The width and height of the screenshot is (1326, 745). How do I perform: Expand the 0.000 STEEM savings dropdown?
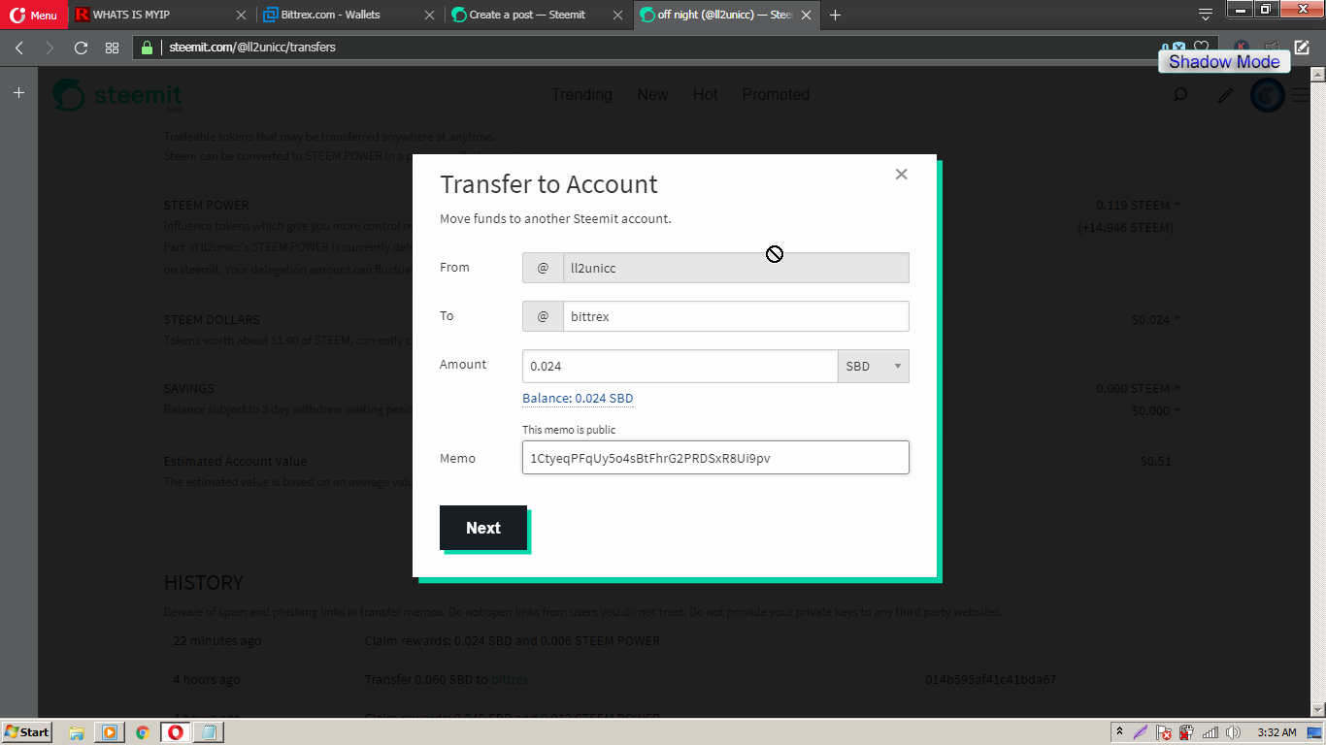click(1139, 388)
